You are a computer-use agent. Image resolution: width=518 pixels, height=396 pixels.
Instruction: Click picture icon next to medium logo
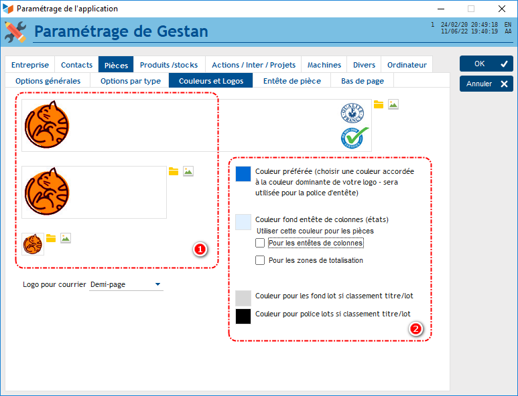tap(188, 171)
